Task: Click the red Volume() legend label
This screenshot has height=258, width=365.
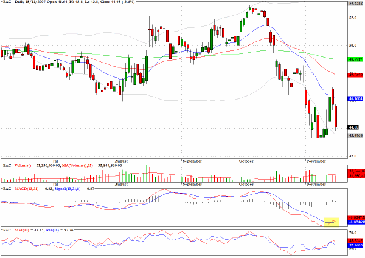Action: click(x=23, y=165)
